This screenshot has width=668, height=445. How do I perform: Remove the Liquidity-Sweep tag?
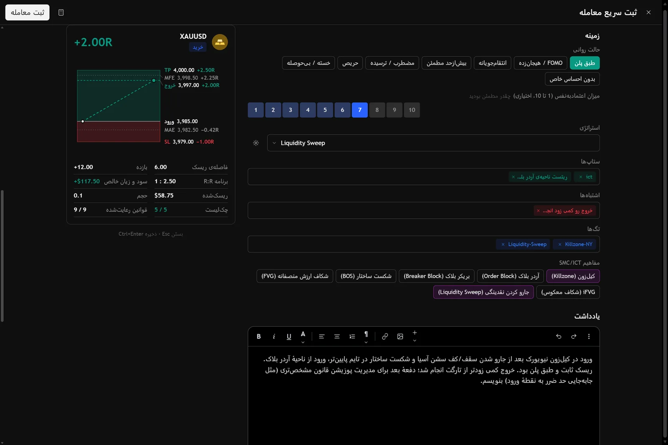[503, 244]
